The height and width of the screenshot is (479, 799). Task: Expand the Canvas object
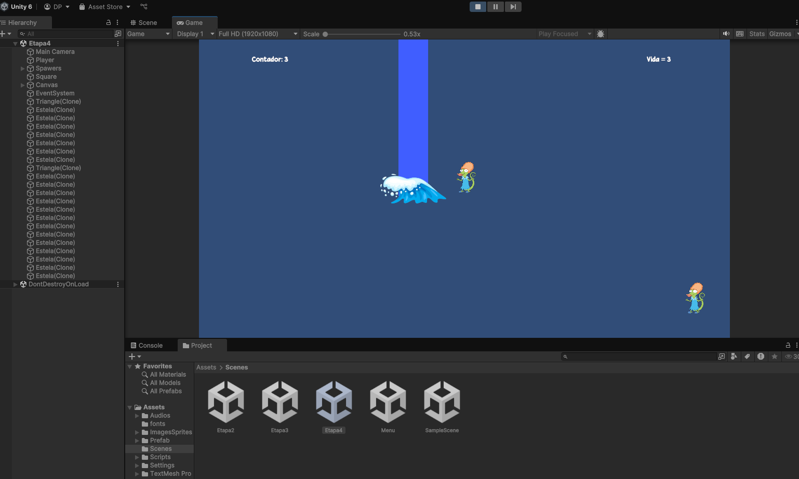(x=22, y=85)
